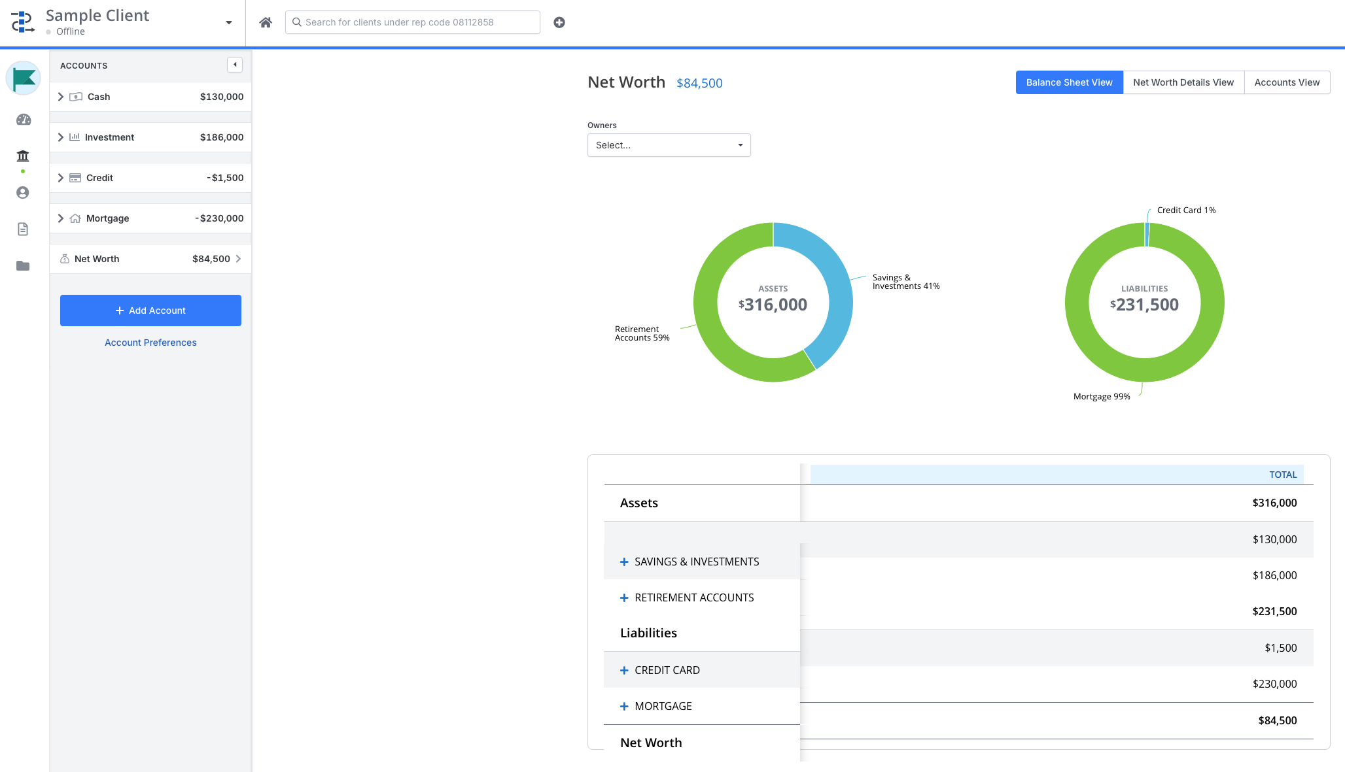
Task: Select the bank accounts sidebar icon
Action: pos(23,156)
